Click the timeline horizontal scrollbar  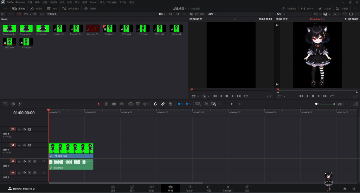126,183
